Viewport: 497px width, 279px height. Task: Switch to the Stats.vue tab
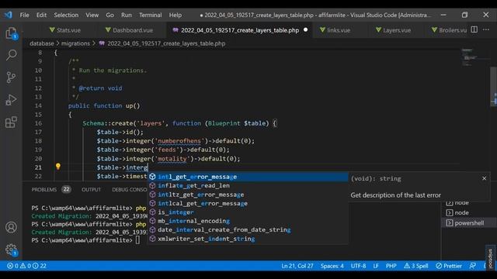point(65,30)
